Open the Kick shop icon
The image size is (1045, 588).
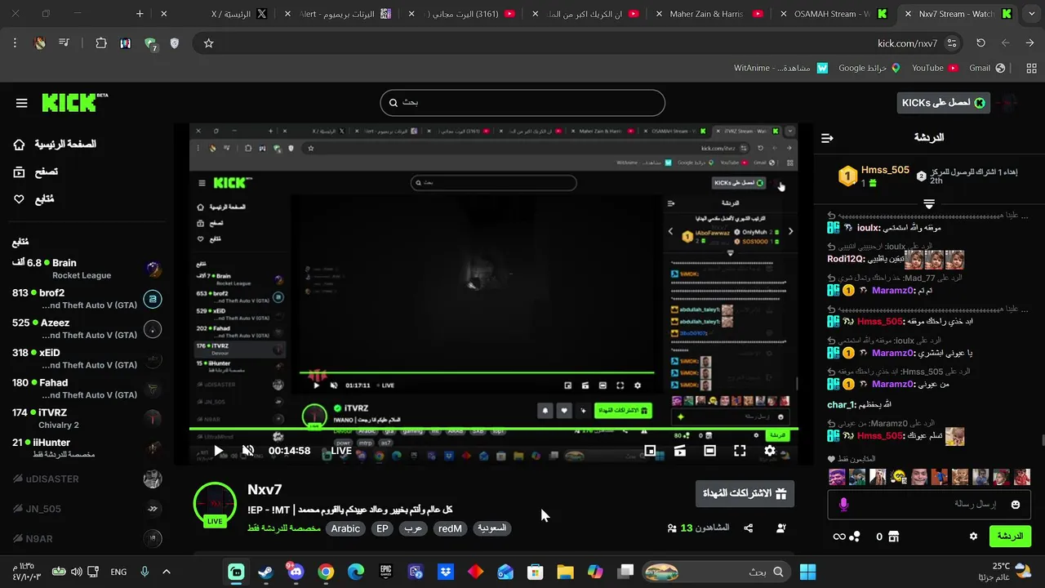pos(893,537)
